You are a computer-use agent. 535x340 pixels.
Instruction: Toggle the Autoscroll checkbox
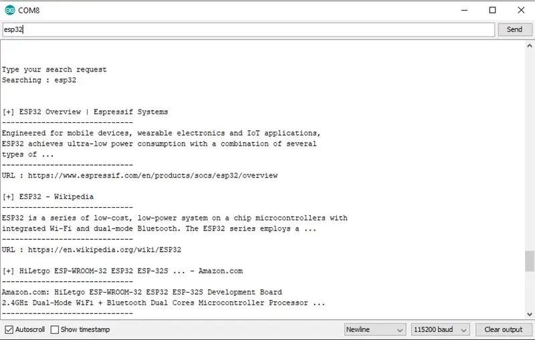click(9, 329)
